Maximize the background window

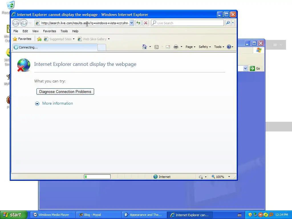pyautogui.click(x=254, y=43)
